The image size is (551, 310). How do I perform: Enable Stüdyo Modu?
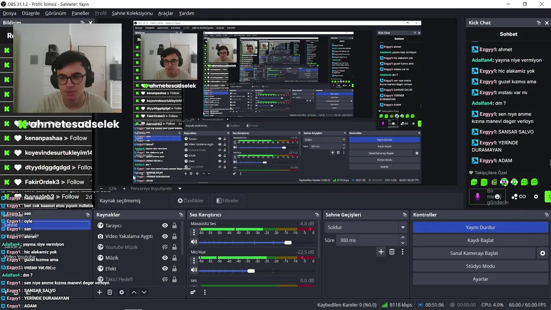click(x=480, y=266)
